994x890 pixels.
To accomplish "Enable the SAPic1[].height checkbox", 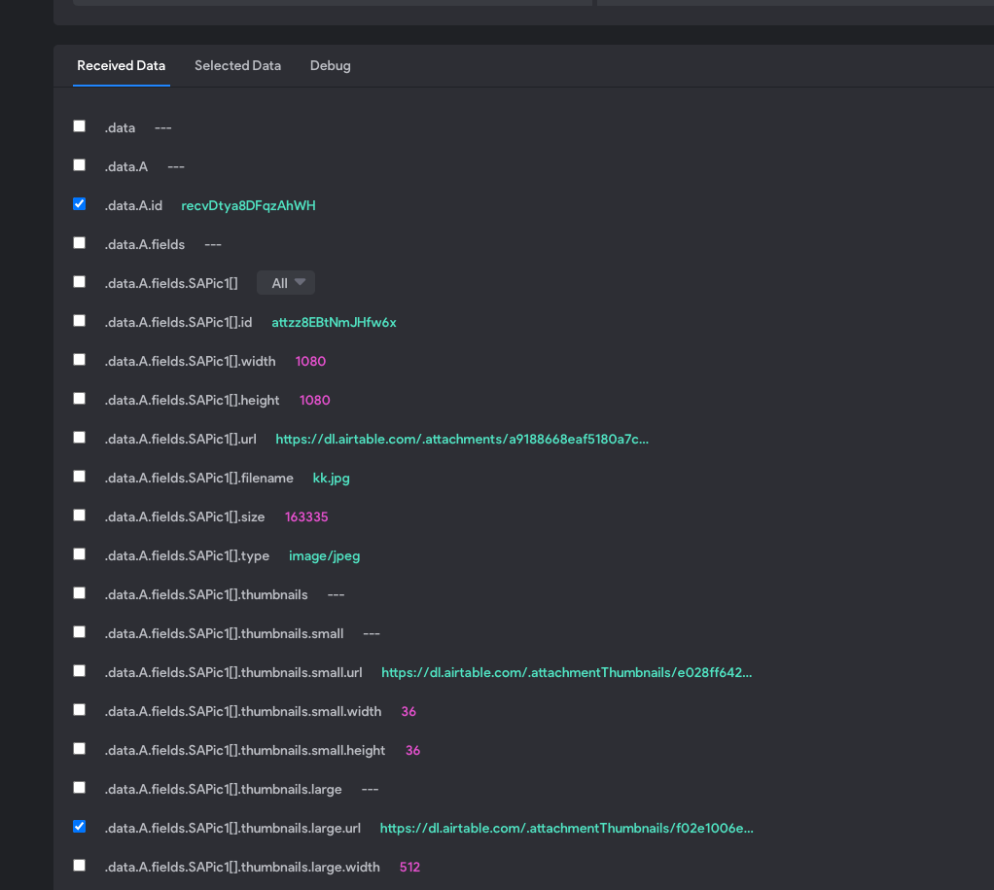I will 79,398.
